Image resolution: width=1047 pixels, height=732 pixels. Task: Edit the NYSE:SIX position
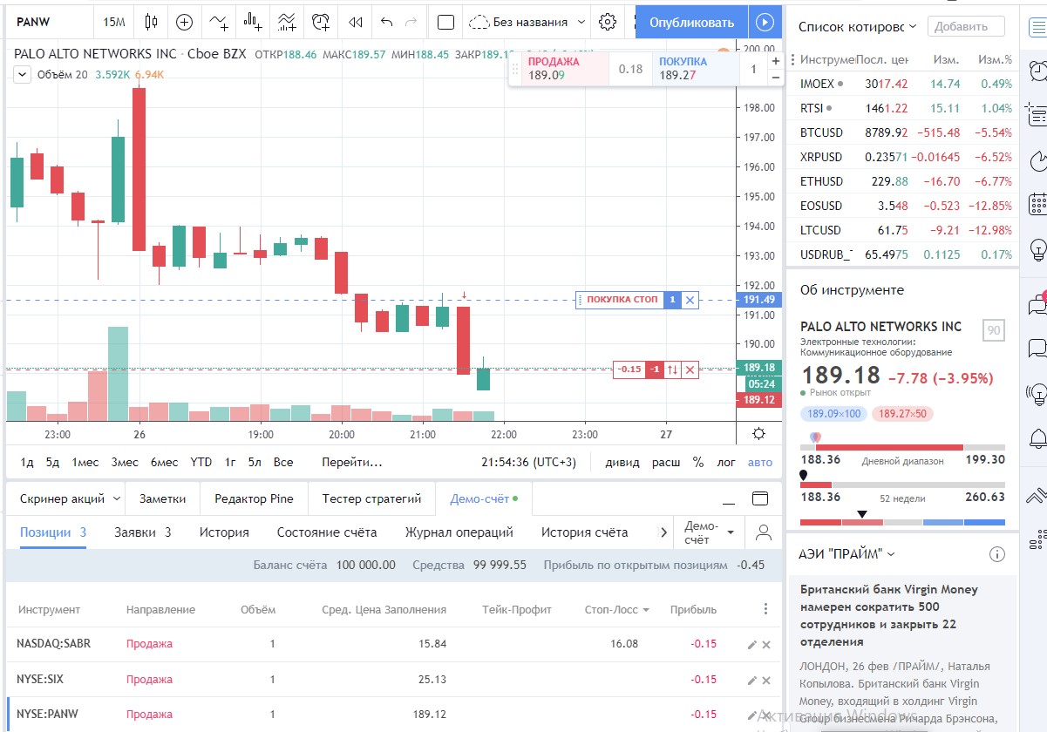tap(751, 680)
